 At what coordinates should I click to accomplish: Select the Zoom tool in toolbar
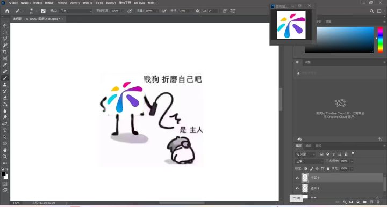(5, 157)
